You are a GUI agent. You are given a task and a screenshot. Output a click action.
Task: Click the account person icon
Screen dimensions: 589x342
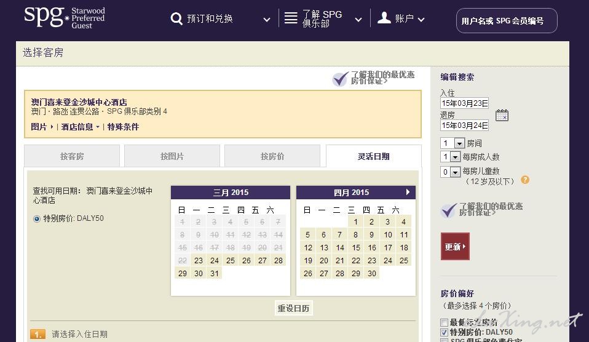coord(384,18)
